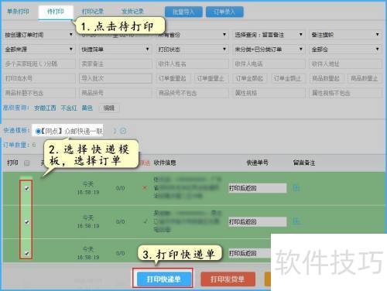The image size is (387, 291).
Task: Apply the 不含红 saved query
Action: pos(69,108)
